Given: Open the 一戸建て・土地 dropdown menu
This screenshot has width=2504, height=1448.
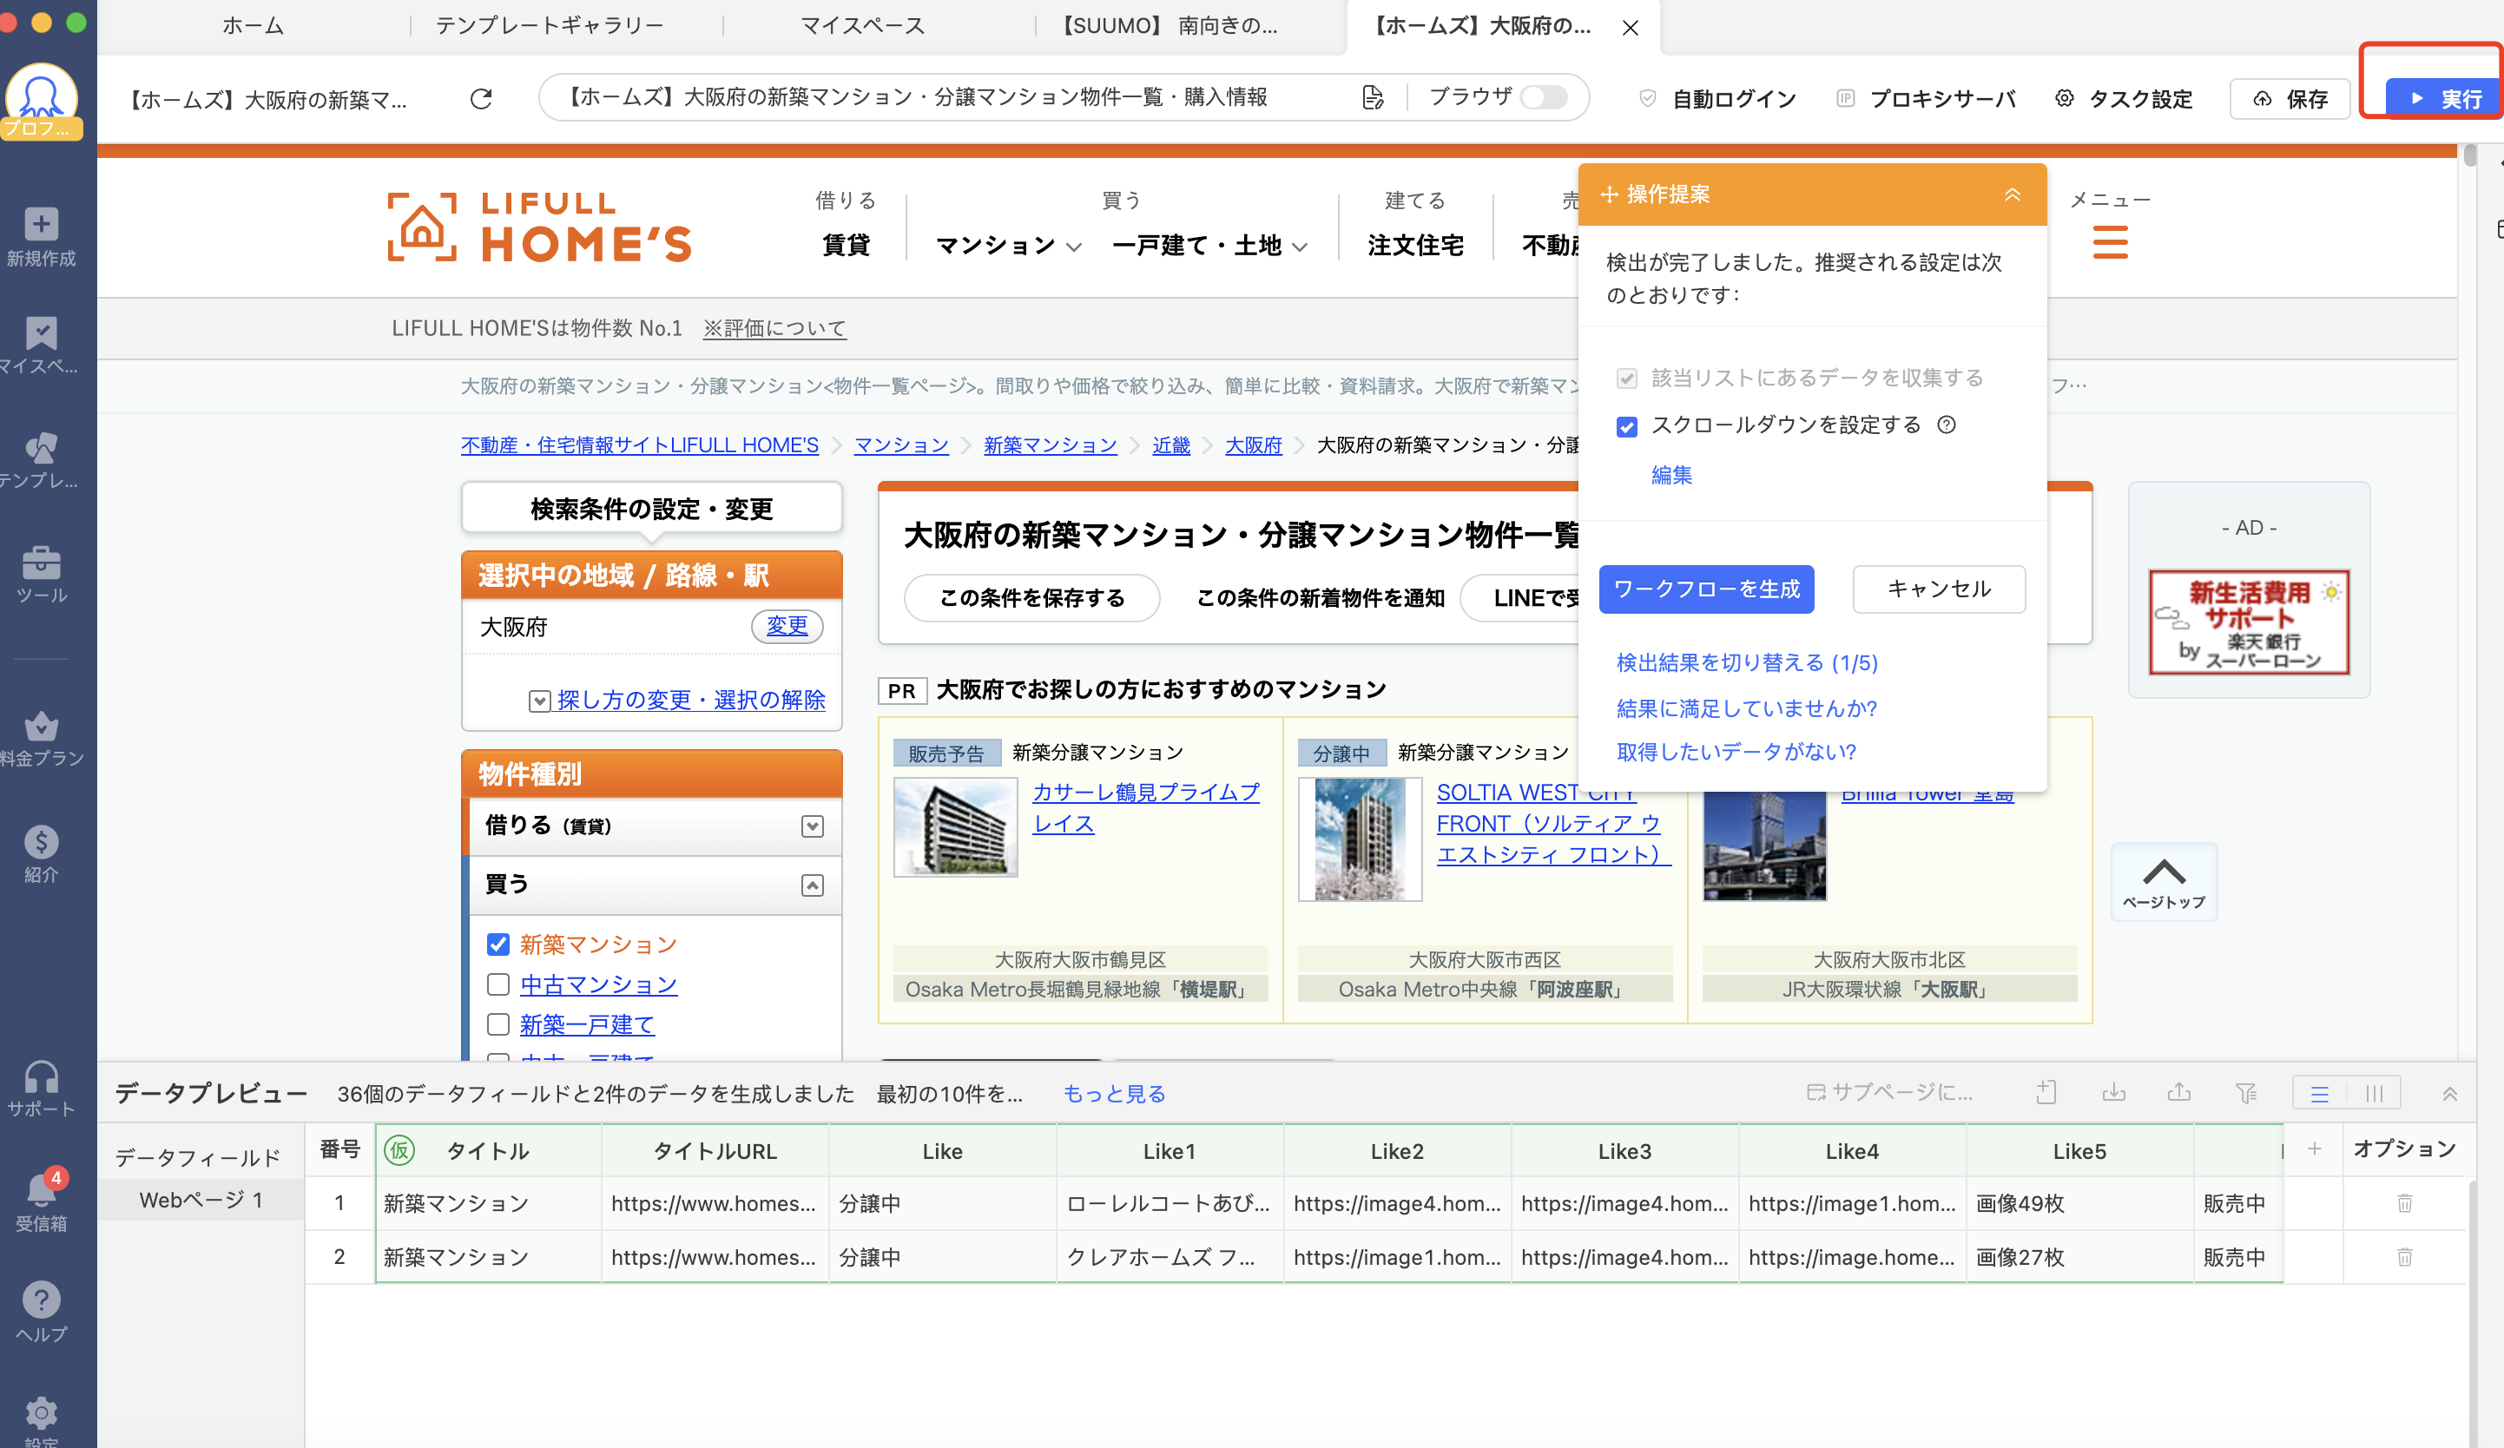Looking at the screenshot, I should click(x=1209, y=245).
